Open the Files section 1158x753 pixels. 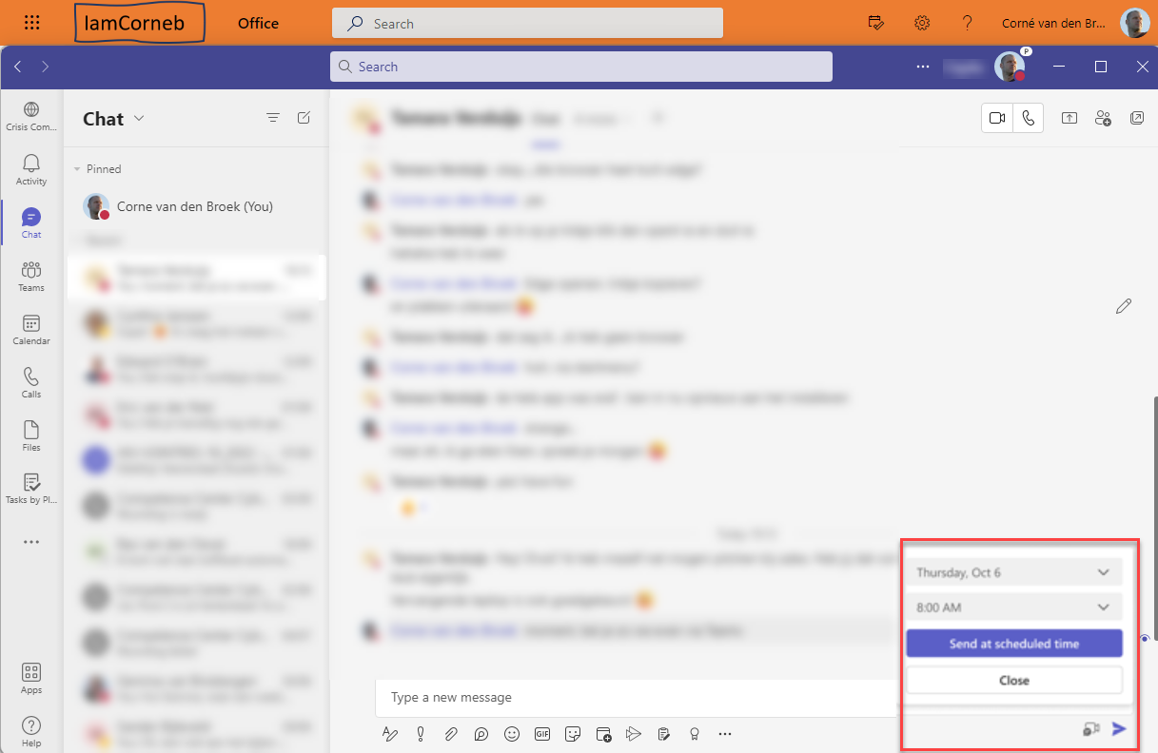[x=31, y=435]
